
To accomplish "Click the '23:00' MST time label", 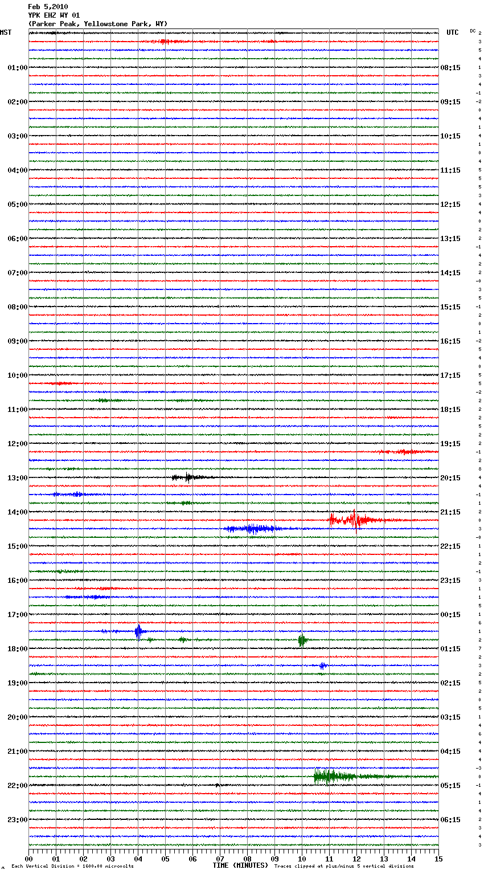I will click(x=18, y=820).
